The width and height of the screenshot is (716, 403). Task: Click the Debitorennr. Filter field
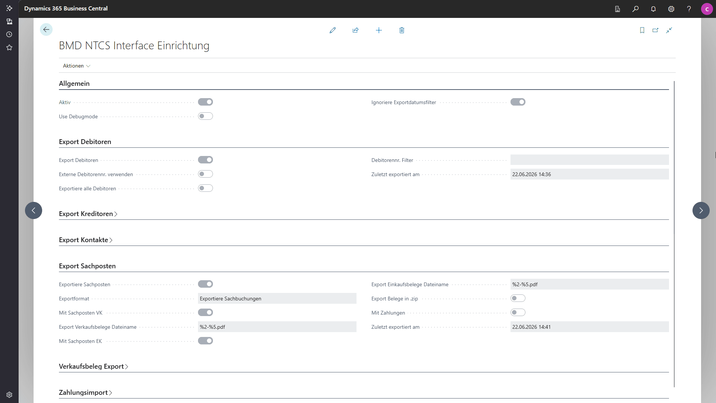590,160
